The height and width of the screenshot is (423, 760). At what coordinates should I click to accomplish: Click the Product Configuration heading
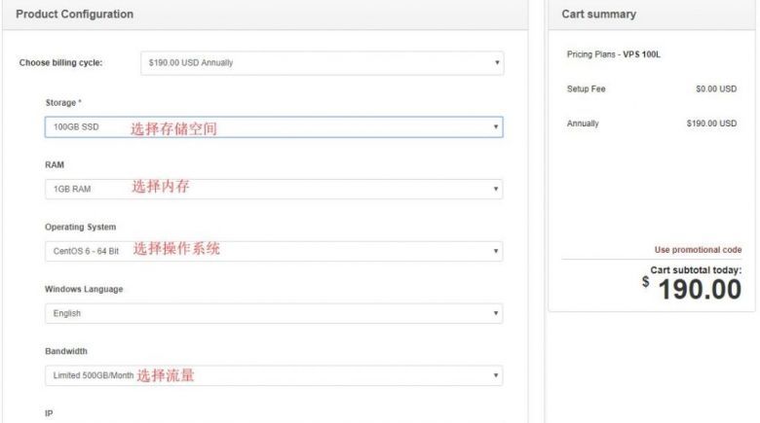(x=75, y=14)
